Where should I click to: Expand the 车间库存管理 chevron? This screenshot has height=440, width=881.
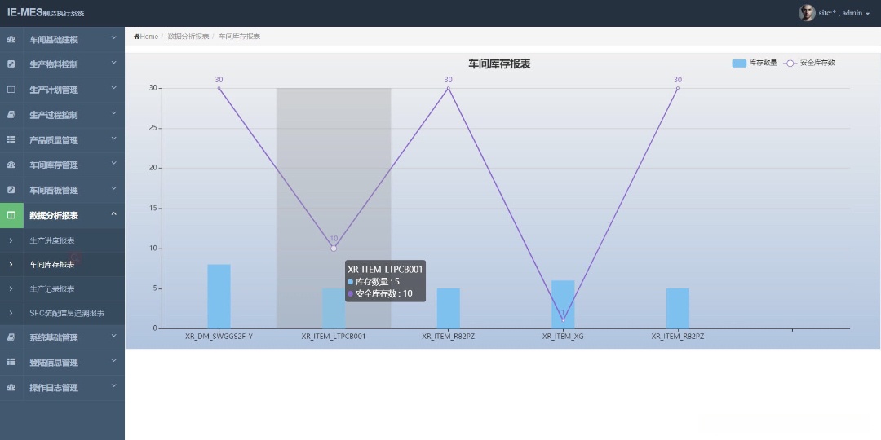[x=113, y=163]
